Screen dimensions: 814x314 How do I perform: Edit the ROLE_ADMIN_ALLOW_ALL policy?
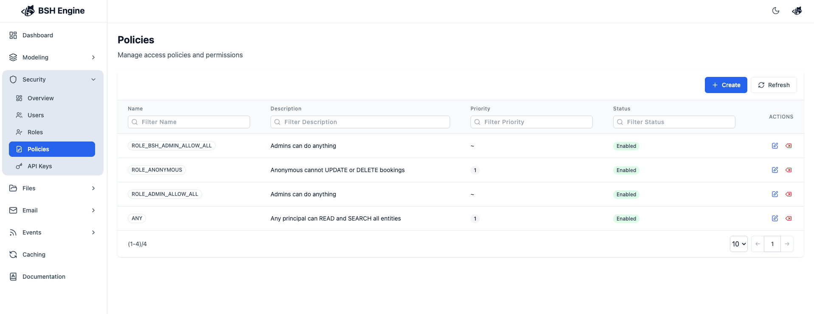pyautogui.click(x=775, y=194)
